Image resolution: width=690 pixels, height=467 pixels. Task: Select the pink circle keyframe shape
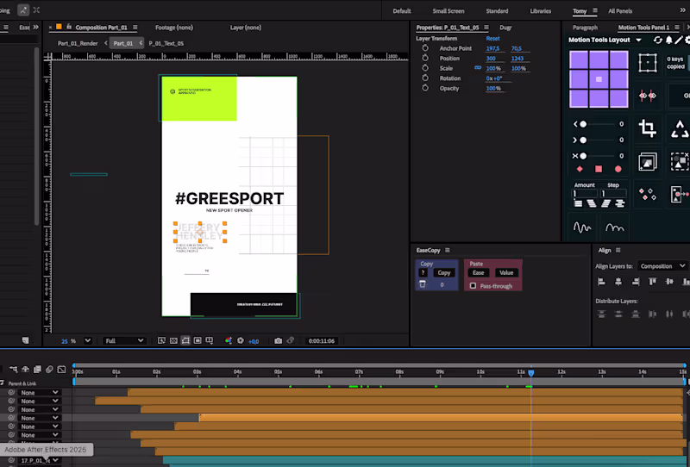(618, 169)
